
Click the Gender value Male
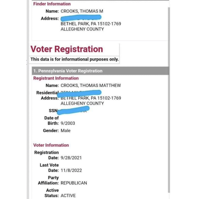coord(65,131)
